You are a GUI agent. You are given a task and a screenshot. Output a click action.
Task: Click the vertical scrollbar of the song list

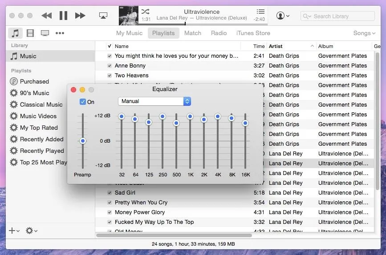click(378, 121)
